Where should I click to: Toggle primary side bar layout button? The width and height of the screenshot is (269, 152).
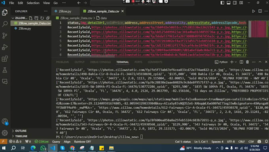pyautogui.click(x=222, y=3)
